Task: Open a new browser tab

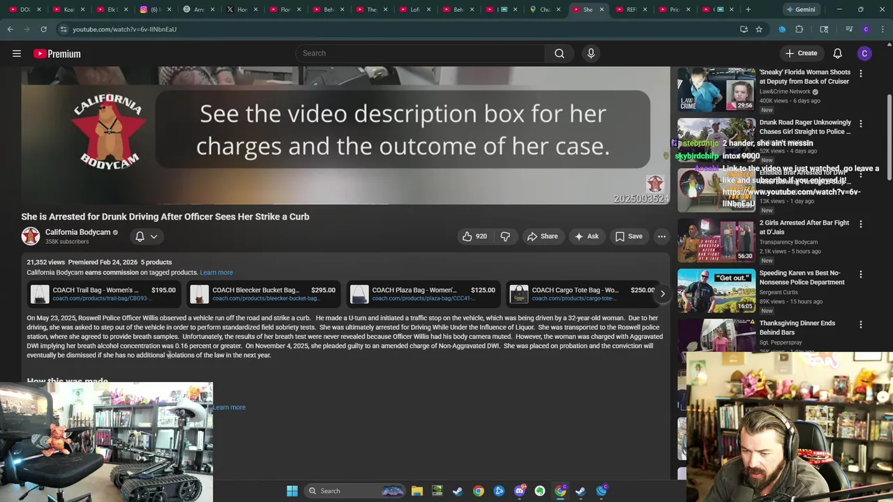Action: point(748,10)
